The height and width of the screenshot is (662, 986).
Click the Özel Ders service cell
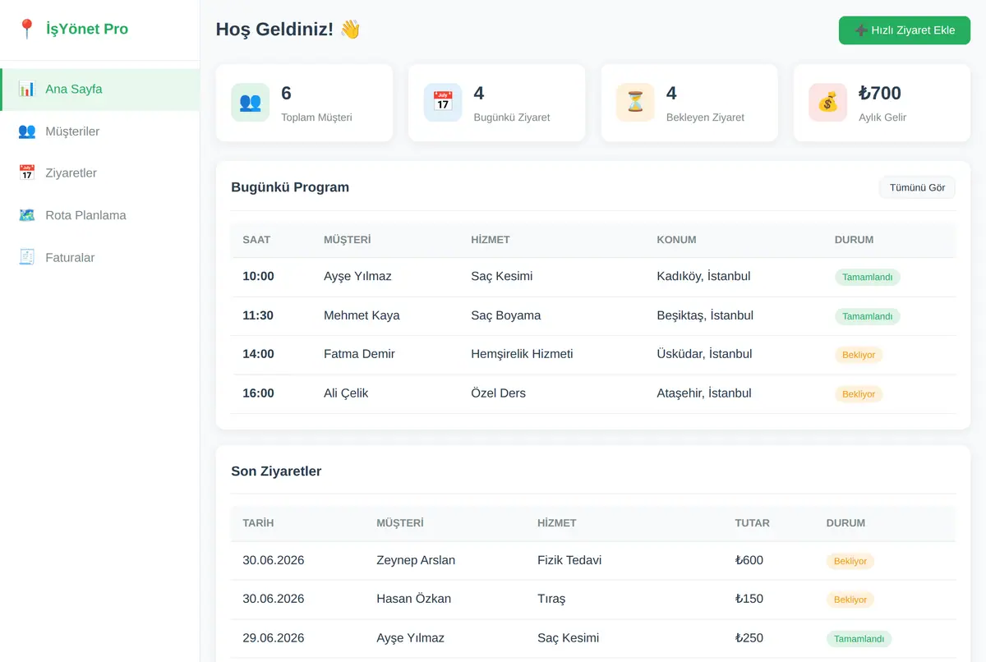498,393
